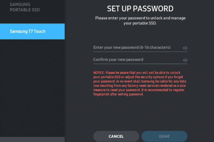
Task: Cancel the password setup
Action: [116, 136]
